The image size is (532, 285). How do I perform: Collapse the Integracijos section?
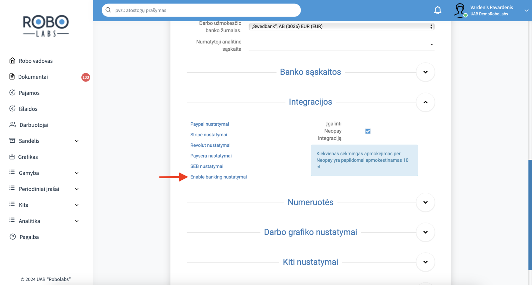pyautogui.click(x=426, y=102)
